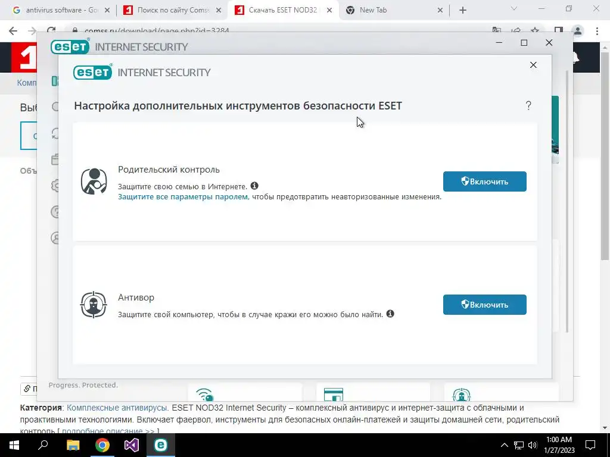
Task: Open Chrome side panel icon
Action: point(559,31)
